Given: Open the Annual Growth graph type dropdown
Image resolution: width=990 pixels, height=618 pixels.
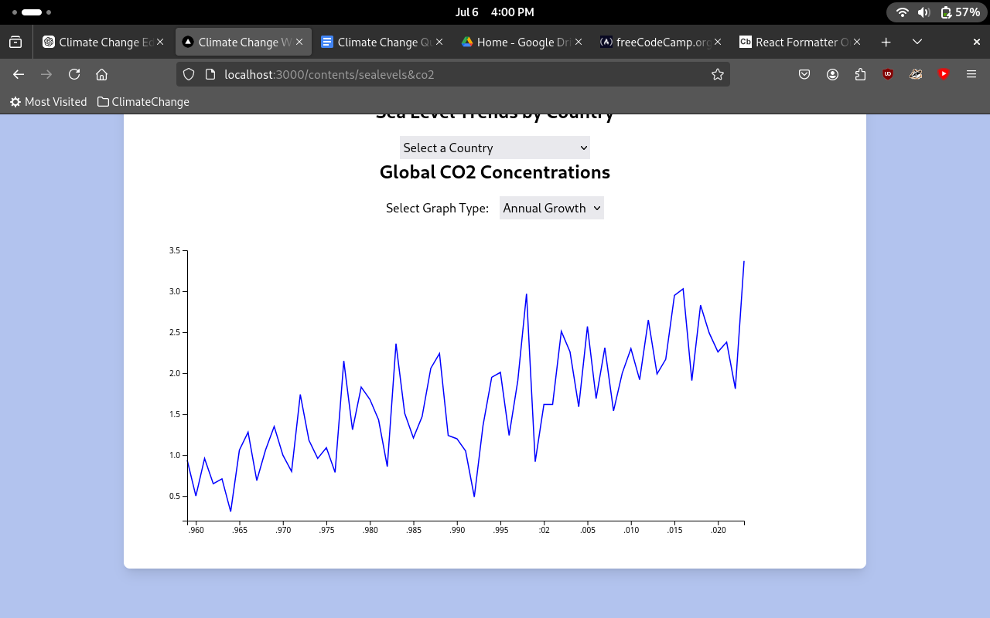Looking at the screenshot, I should coord(551,208).
